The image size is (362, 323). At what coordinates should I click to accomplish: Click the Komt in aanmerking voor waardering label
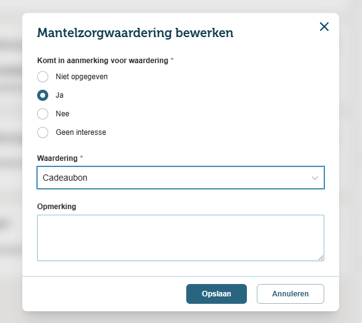[x=103, y=61]
